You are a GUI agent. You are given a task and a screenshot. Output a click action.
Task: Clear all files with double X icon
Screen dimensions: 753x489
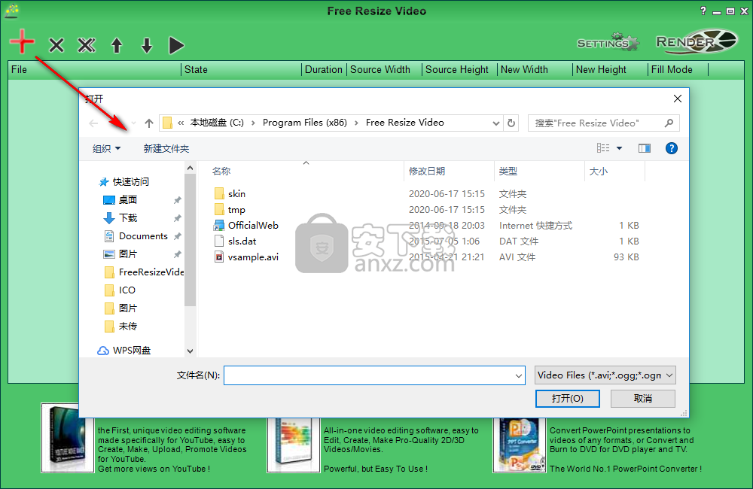click(x=87, y=46)
